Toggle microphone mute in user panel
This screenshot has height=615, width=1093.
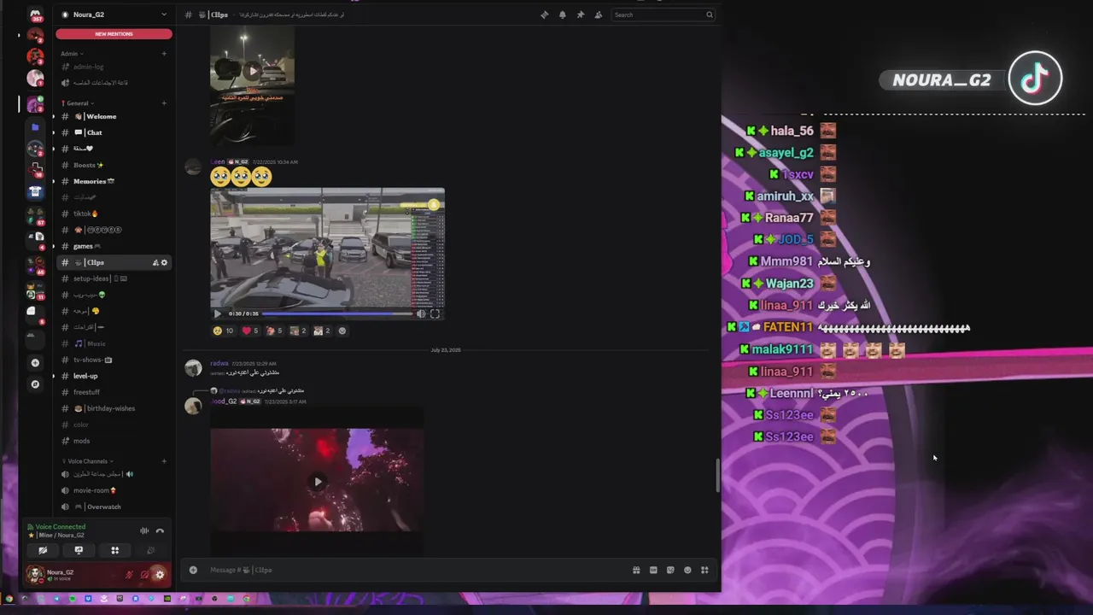[x=130, y=575]
